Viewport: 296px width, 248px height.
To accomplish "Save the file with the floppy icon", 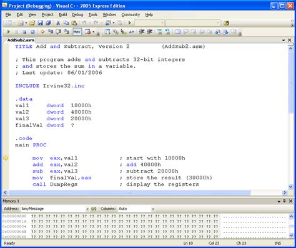I will [x=40, y=23].
